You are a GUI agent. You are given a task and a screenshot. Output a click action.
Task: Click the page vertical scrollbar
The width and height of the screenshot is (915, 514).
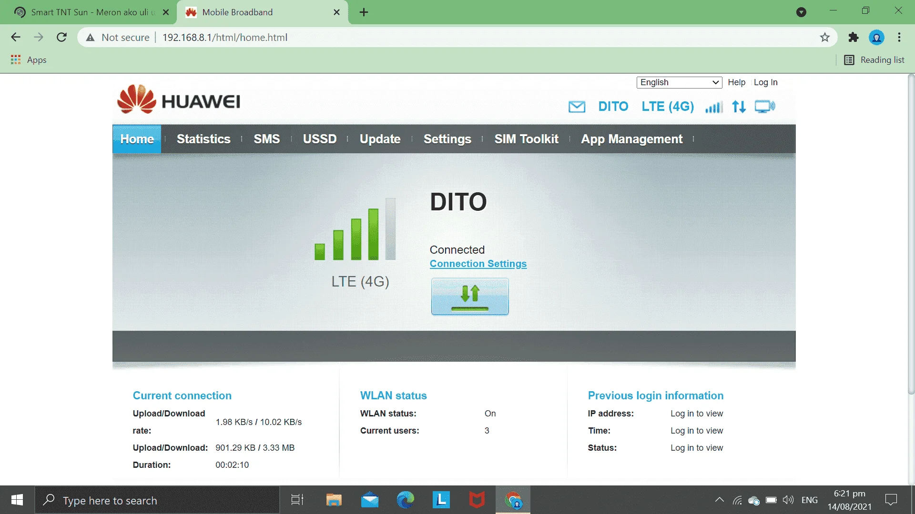911,233
